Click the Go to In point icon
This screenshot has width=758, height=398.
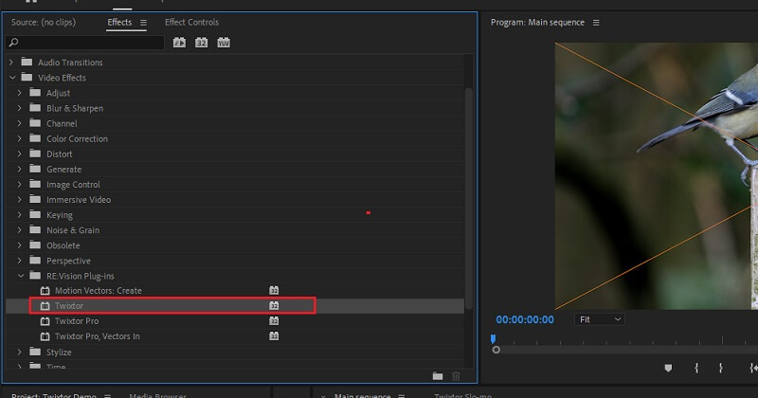[x=752, y=368]
